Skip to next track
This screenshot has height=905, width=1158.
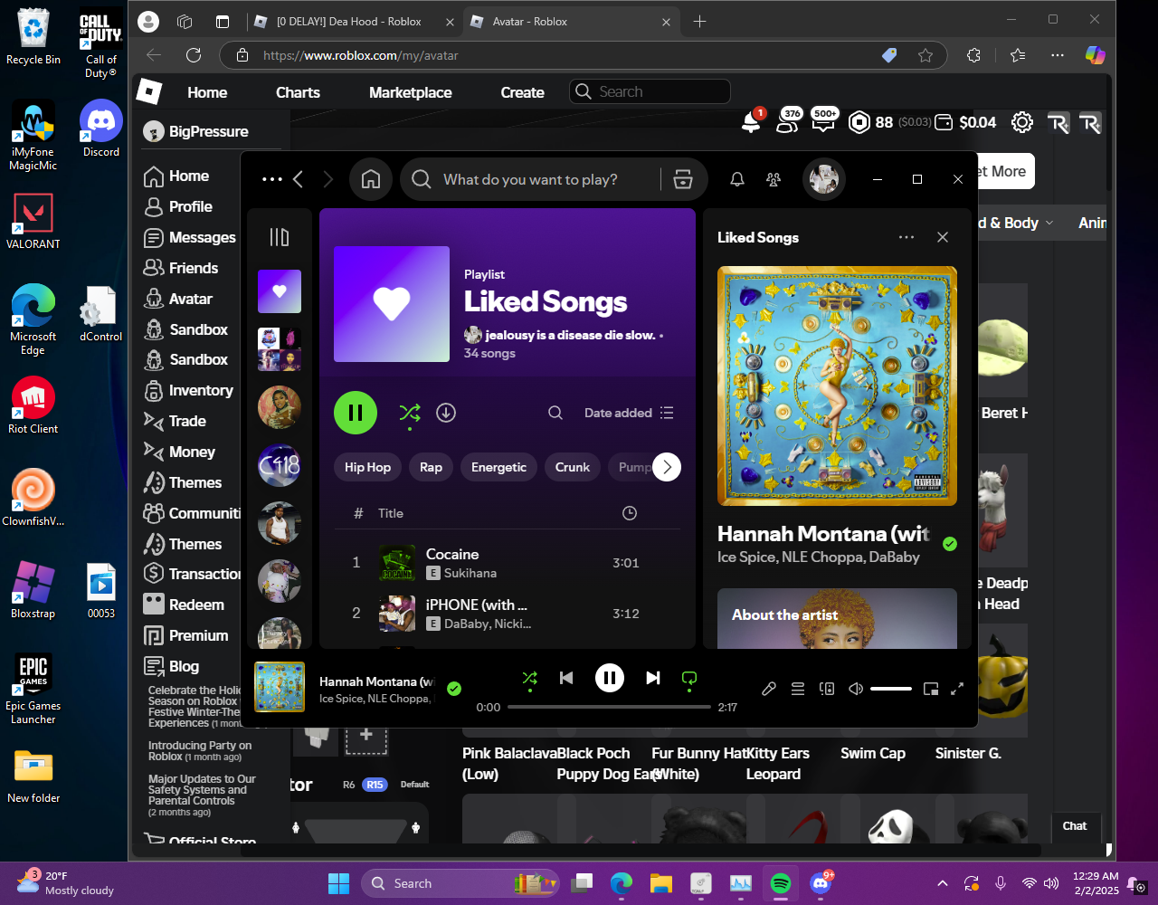tap(653, 678)
